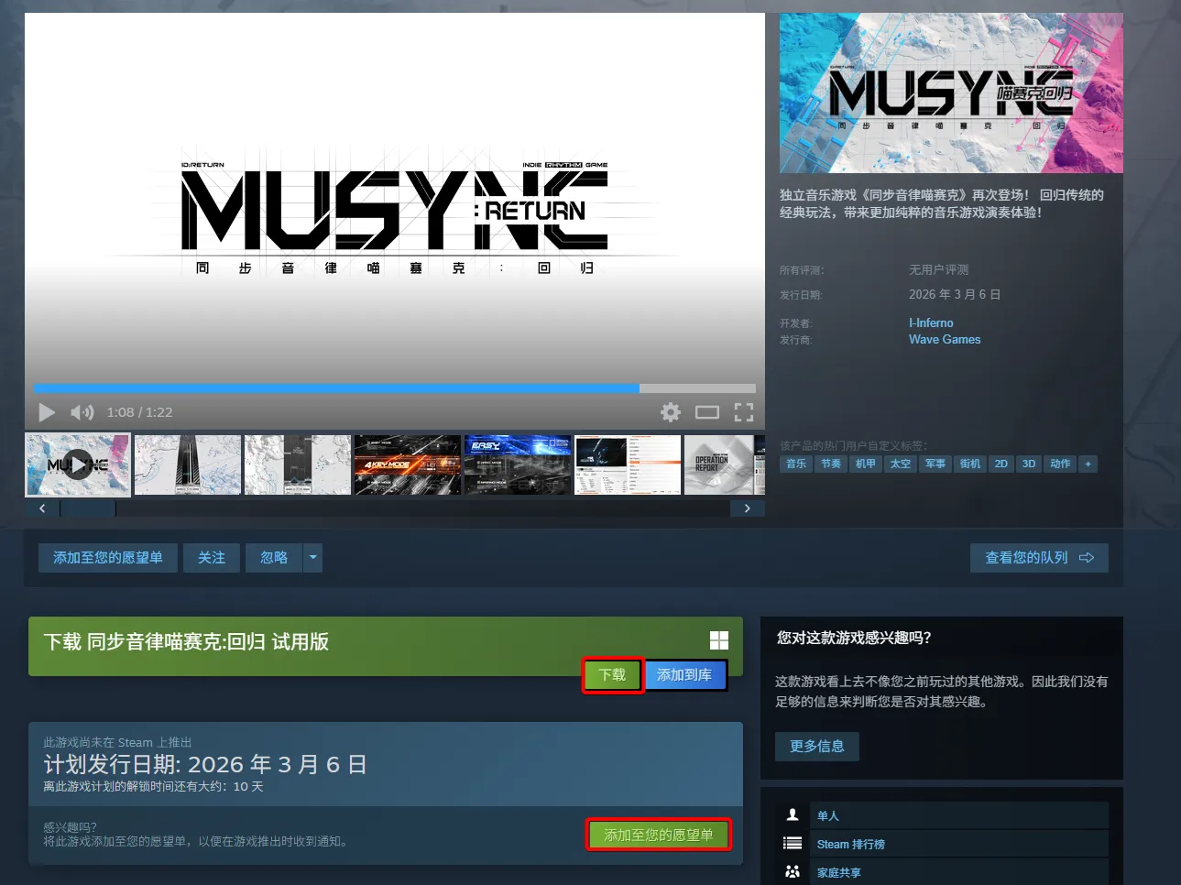Seek on the video progress bar
This screenshot has height=885, width=1181.
click(395, 388)
